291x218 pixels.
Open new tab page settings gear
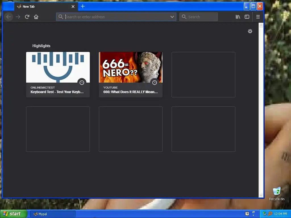[250, 31]
